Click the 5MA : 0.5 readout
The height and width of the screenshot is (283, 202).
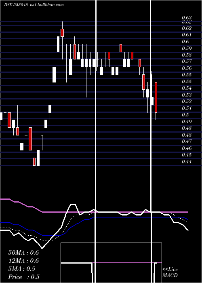22,269
